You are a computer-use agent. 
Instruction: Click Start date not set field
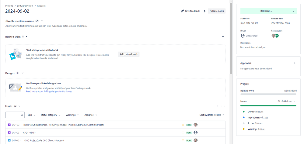pos(249,23)
